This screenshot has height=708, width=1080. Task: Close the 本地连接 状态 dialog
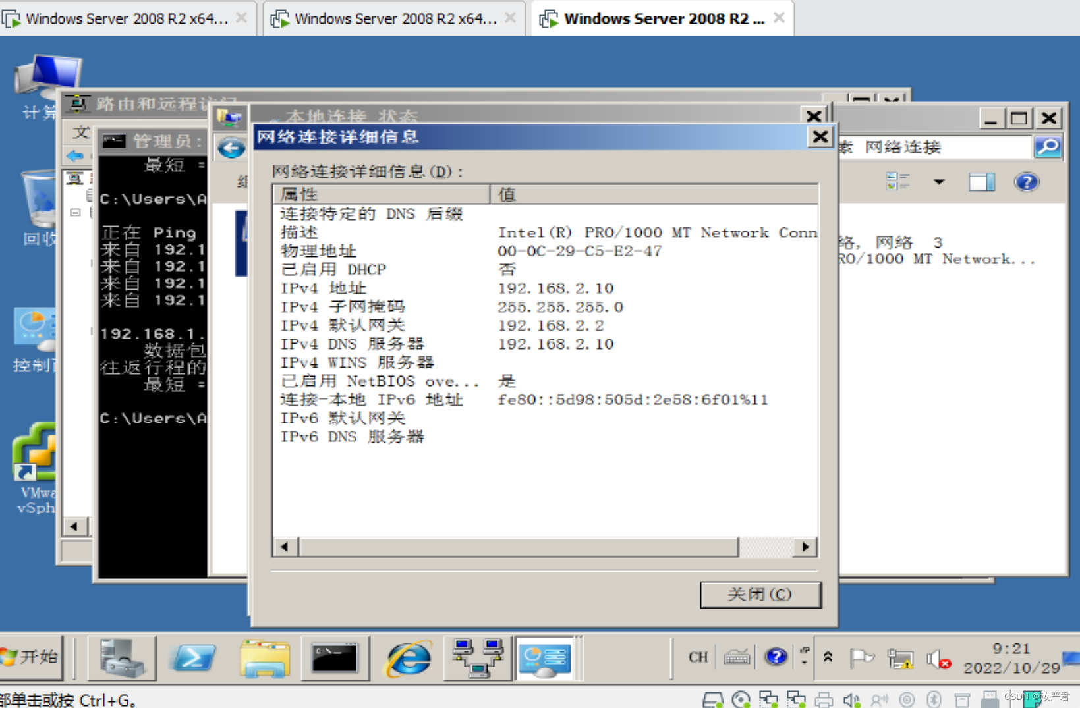pyautogui.click(x=814, y=116)
